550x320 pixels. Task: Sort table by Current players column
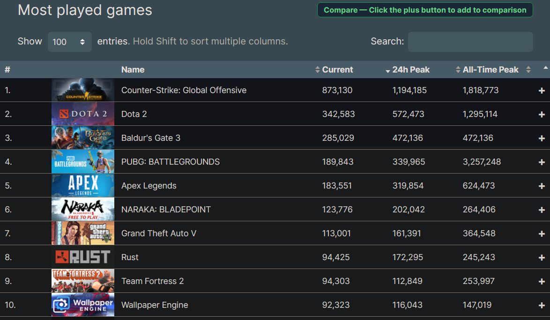pos(337,70)
